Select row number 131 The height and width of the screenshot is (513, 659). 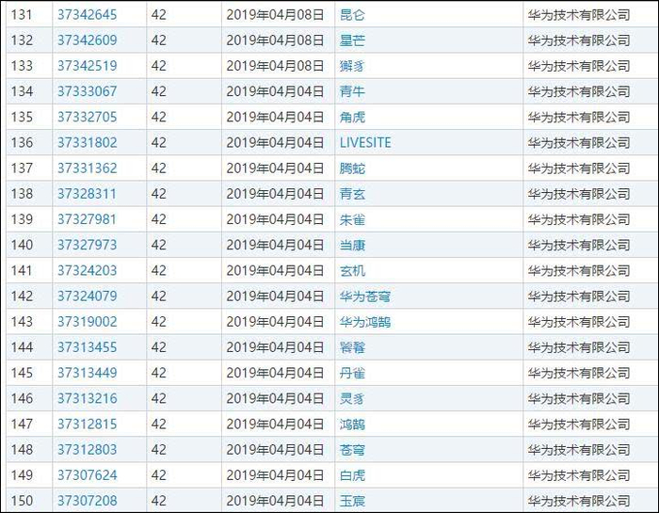[22, 15]
